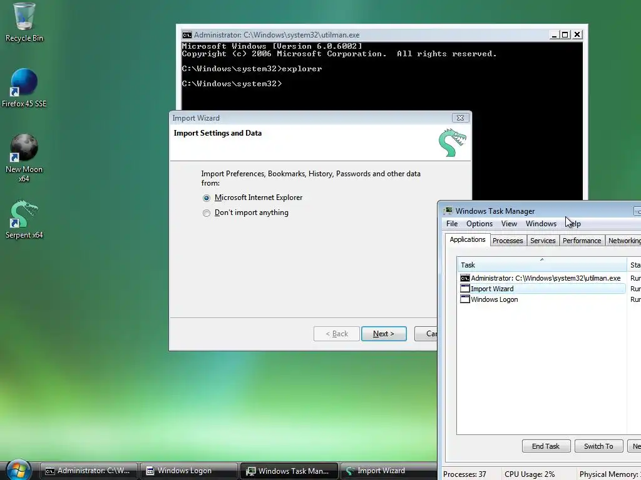Image resolution: width=641 pixels, height=480 pixels.
Task: Activate Windows Logon taskbar button
Action: click(189, 471)
